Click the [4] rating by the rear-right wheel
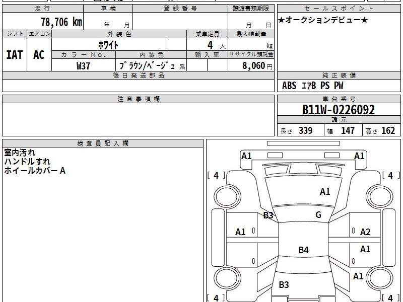Screen dimensions: 403x302 [x=391, y=298]
